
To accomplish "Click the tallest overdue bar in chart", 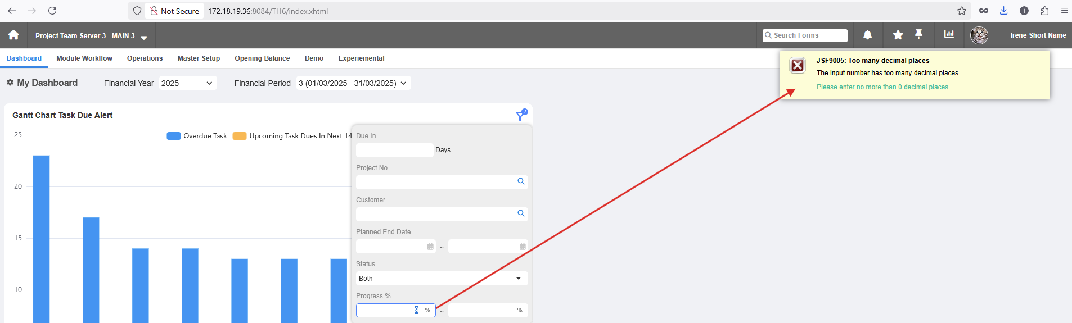I will click(x=42, y=239).
